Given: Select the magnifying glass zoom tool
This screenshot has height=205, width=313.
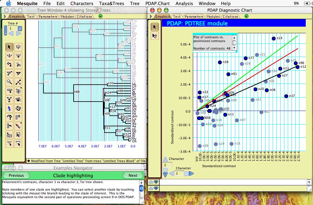Looking at the screenshot, I should pyautogui.click(x=9, y=82).
